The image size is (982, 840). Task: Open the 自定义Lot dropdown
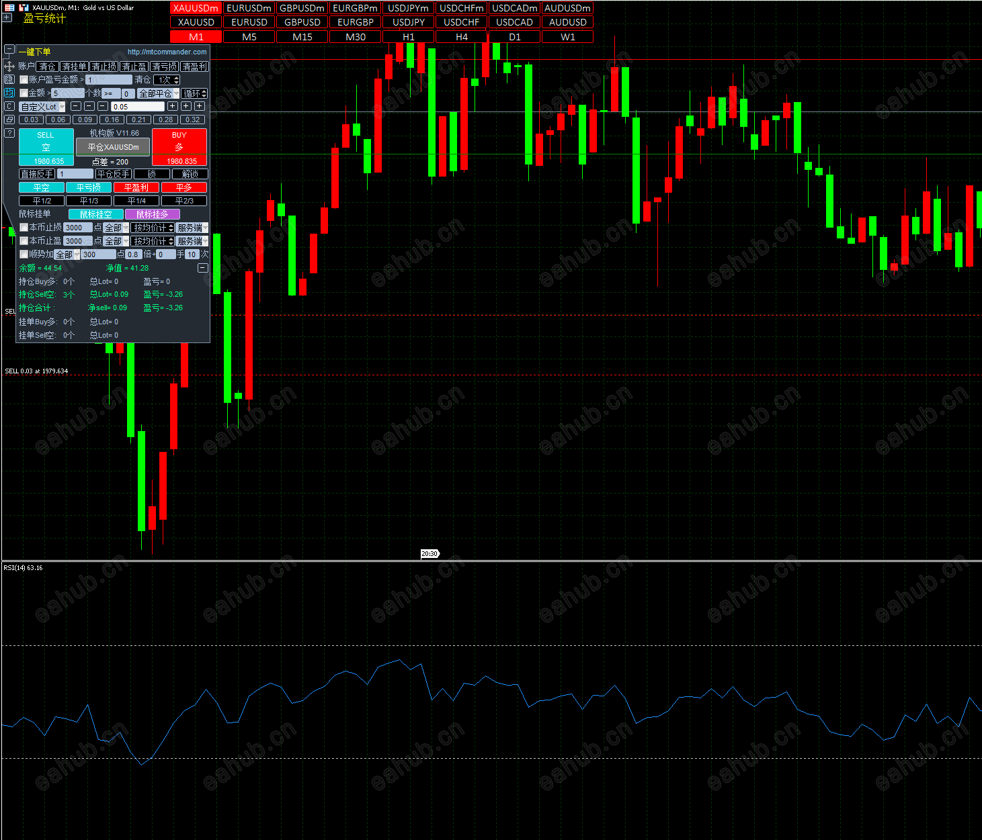(42, 107)
